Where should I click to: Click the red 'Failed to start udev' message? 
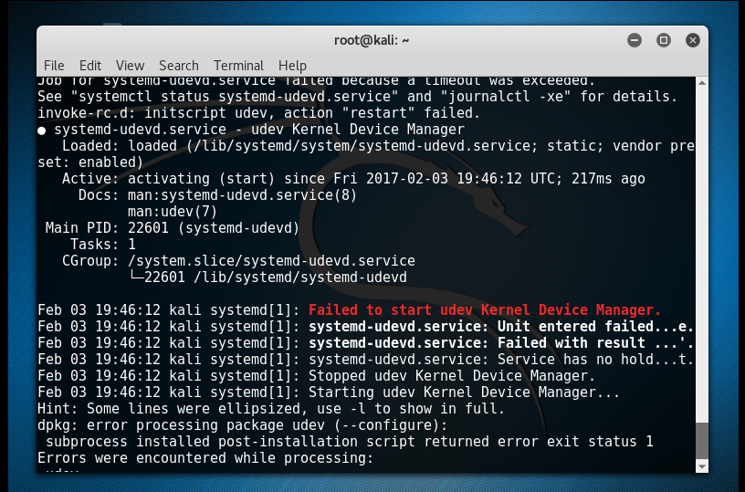485,310
